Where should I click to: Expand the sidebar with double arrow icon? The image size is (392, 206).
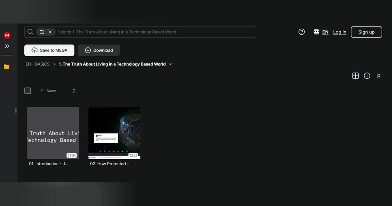click(x=7, y=46)
